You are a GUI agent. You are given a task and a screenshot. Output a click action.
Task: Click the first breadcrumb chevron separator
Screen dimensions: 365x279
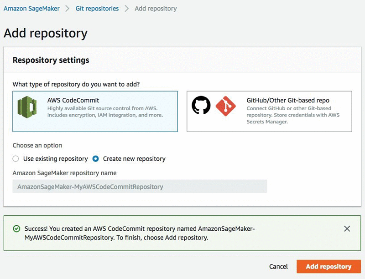pos(67,8)
